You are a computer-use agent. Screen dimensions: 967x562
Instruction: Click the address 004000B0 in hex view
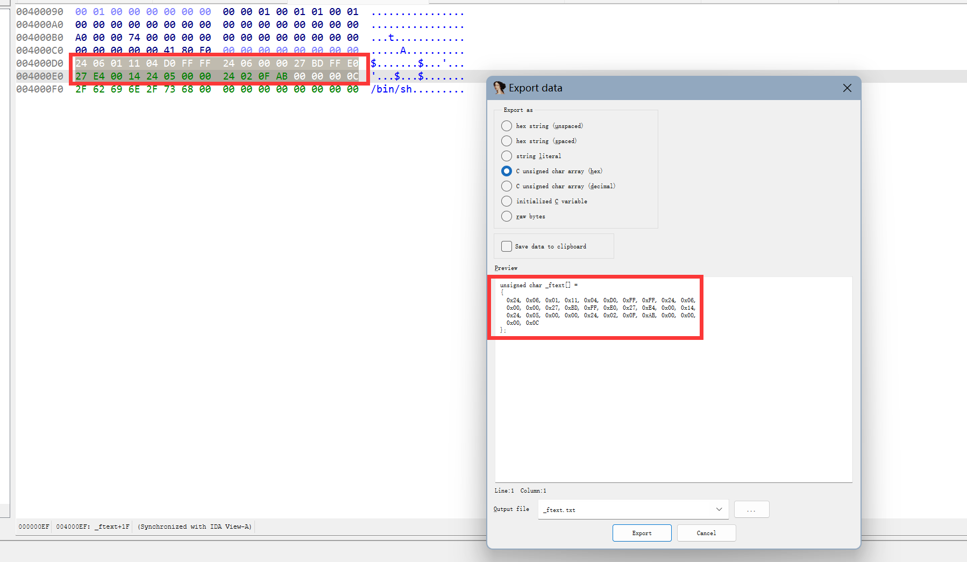point(40,38)
